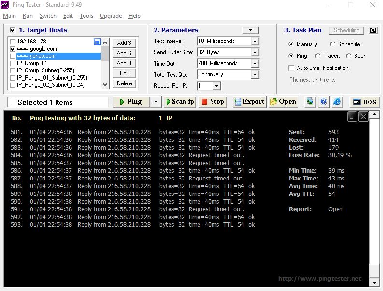The image size is (383, 291).
Task: Click results console scrollbar up arrow
Action: tap(374, 114)
